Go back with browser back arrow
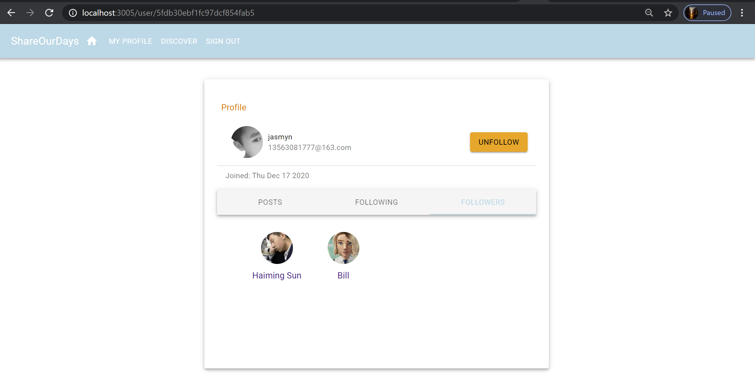755x390 pixels. point(11,13)
